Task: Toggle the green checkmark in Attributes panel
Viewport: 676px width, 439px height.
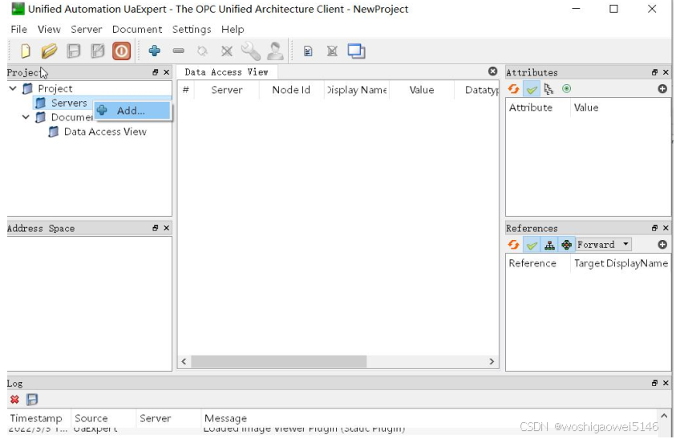Action: click(x=532, y=89)
